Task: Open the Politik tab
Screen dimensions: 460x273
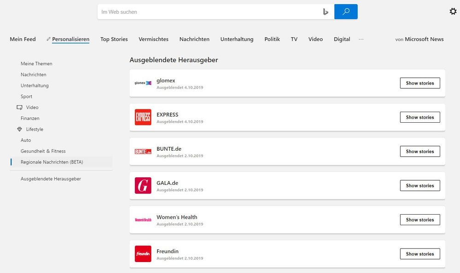Action: pos(272,39)
